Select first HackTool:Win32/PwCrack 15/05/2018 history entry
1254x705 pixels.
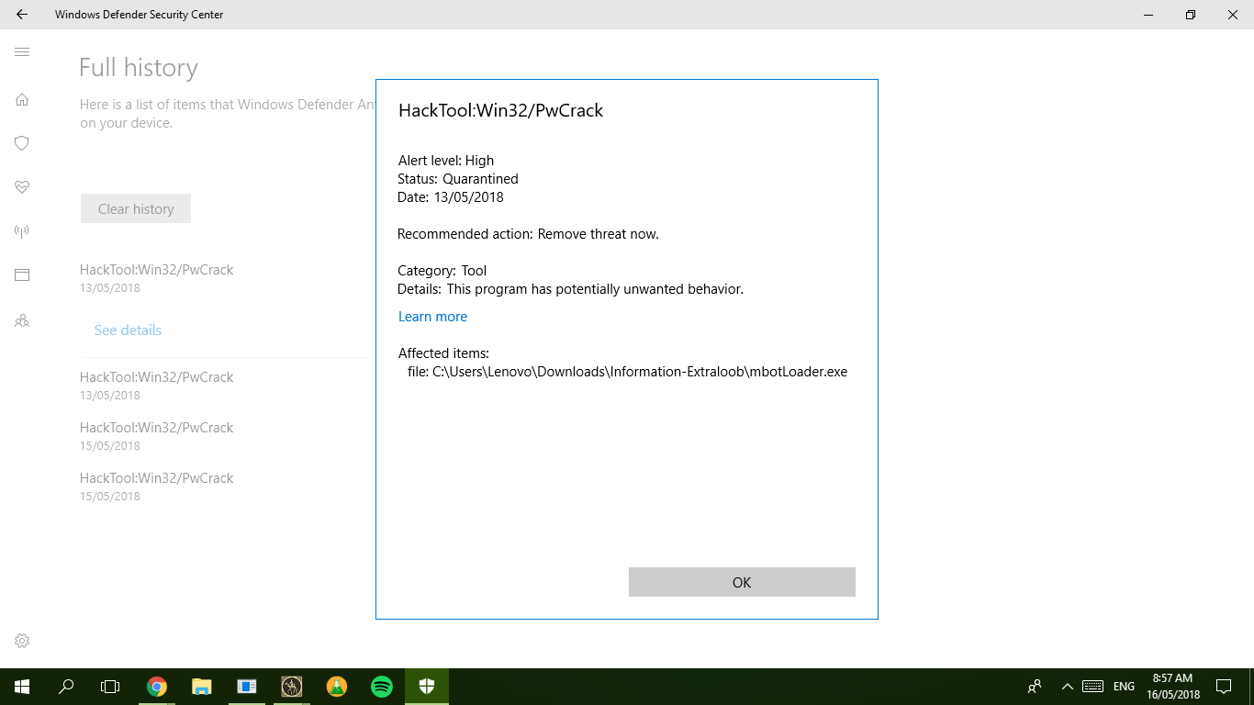(x=157, y=436)
